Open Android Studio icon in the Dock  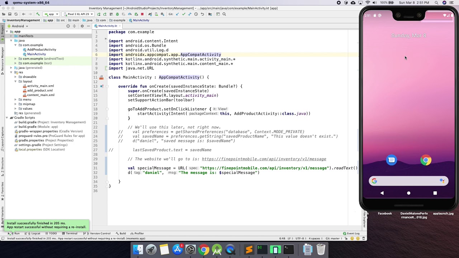pyautogui.click(x=217, y=249)
